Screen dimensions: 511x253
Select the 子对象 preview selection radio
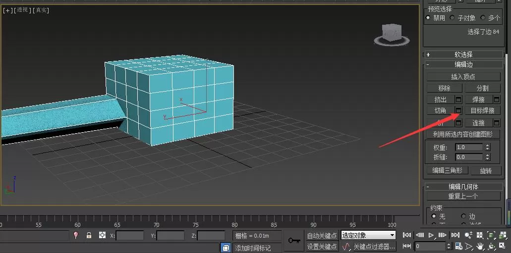pos(453,18)
